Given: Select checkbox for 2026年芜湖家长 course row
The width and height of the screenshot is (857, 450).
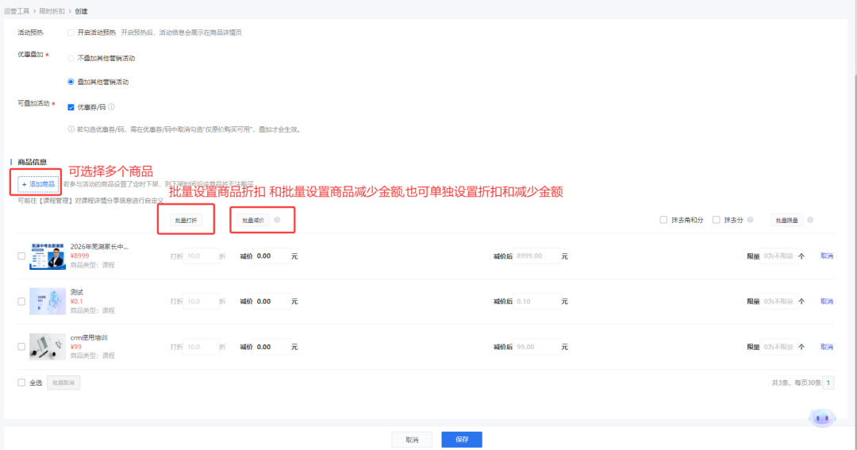Looking at the screenshot, I should [21, 256].
